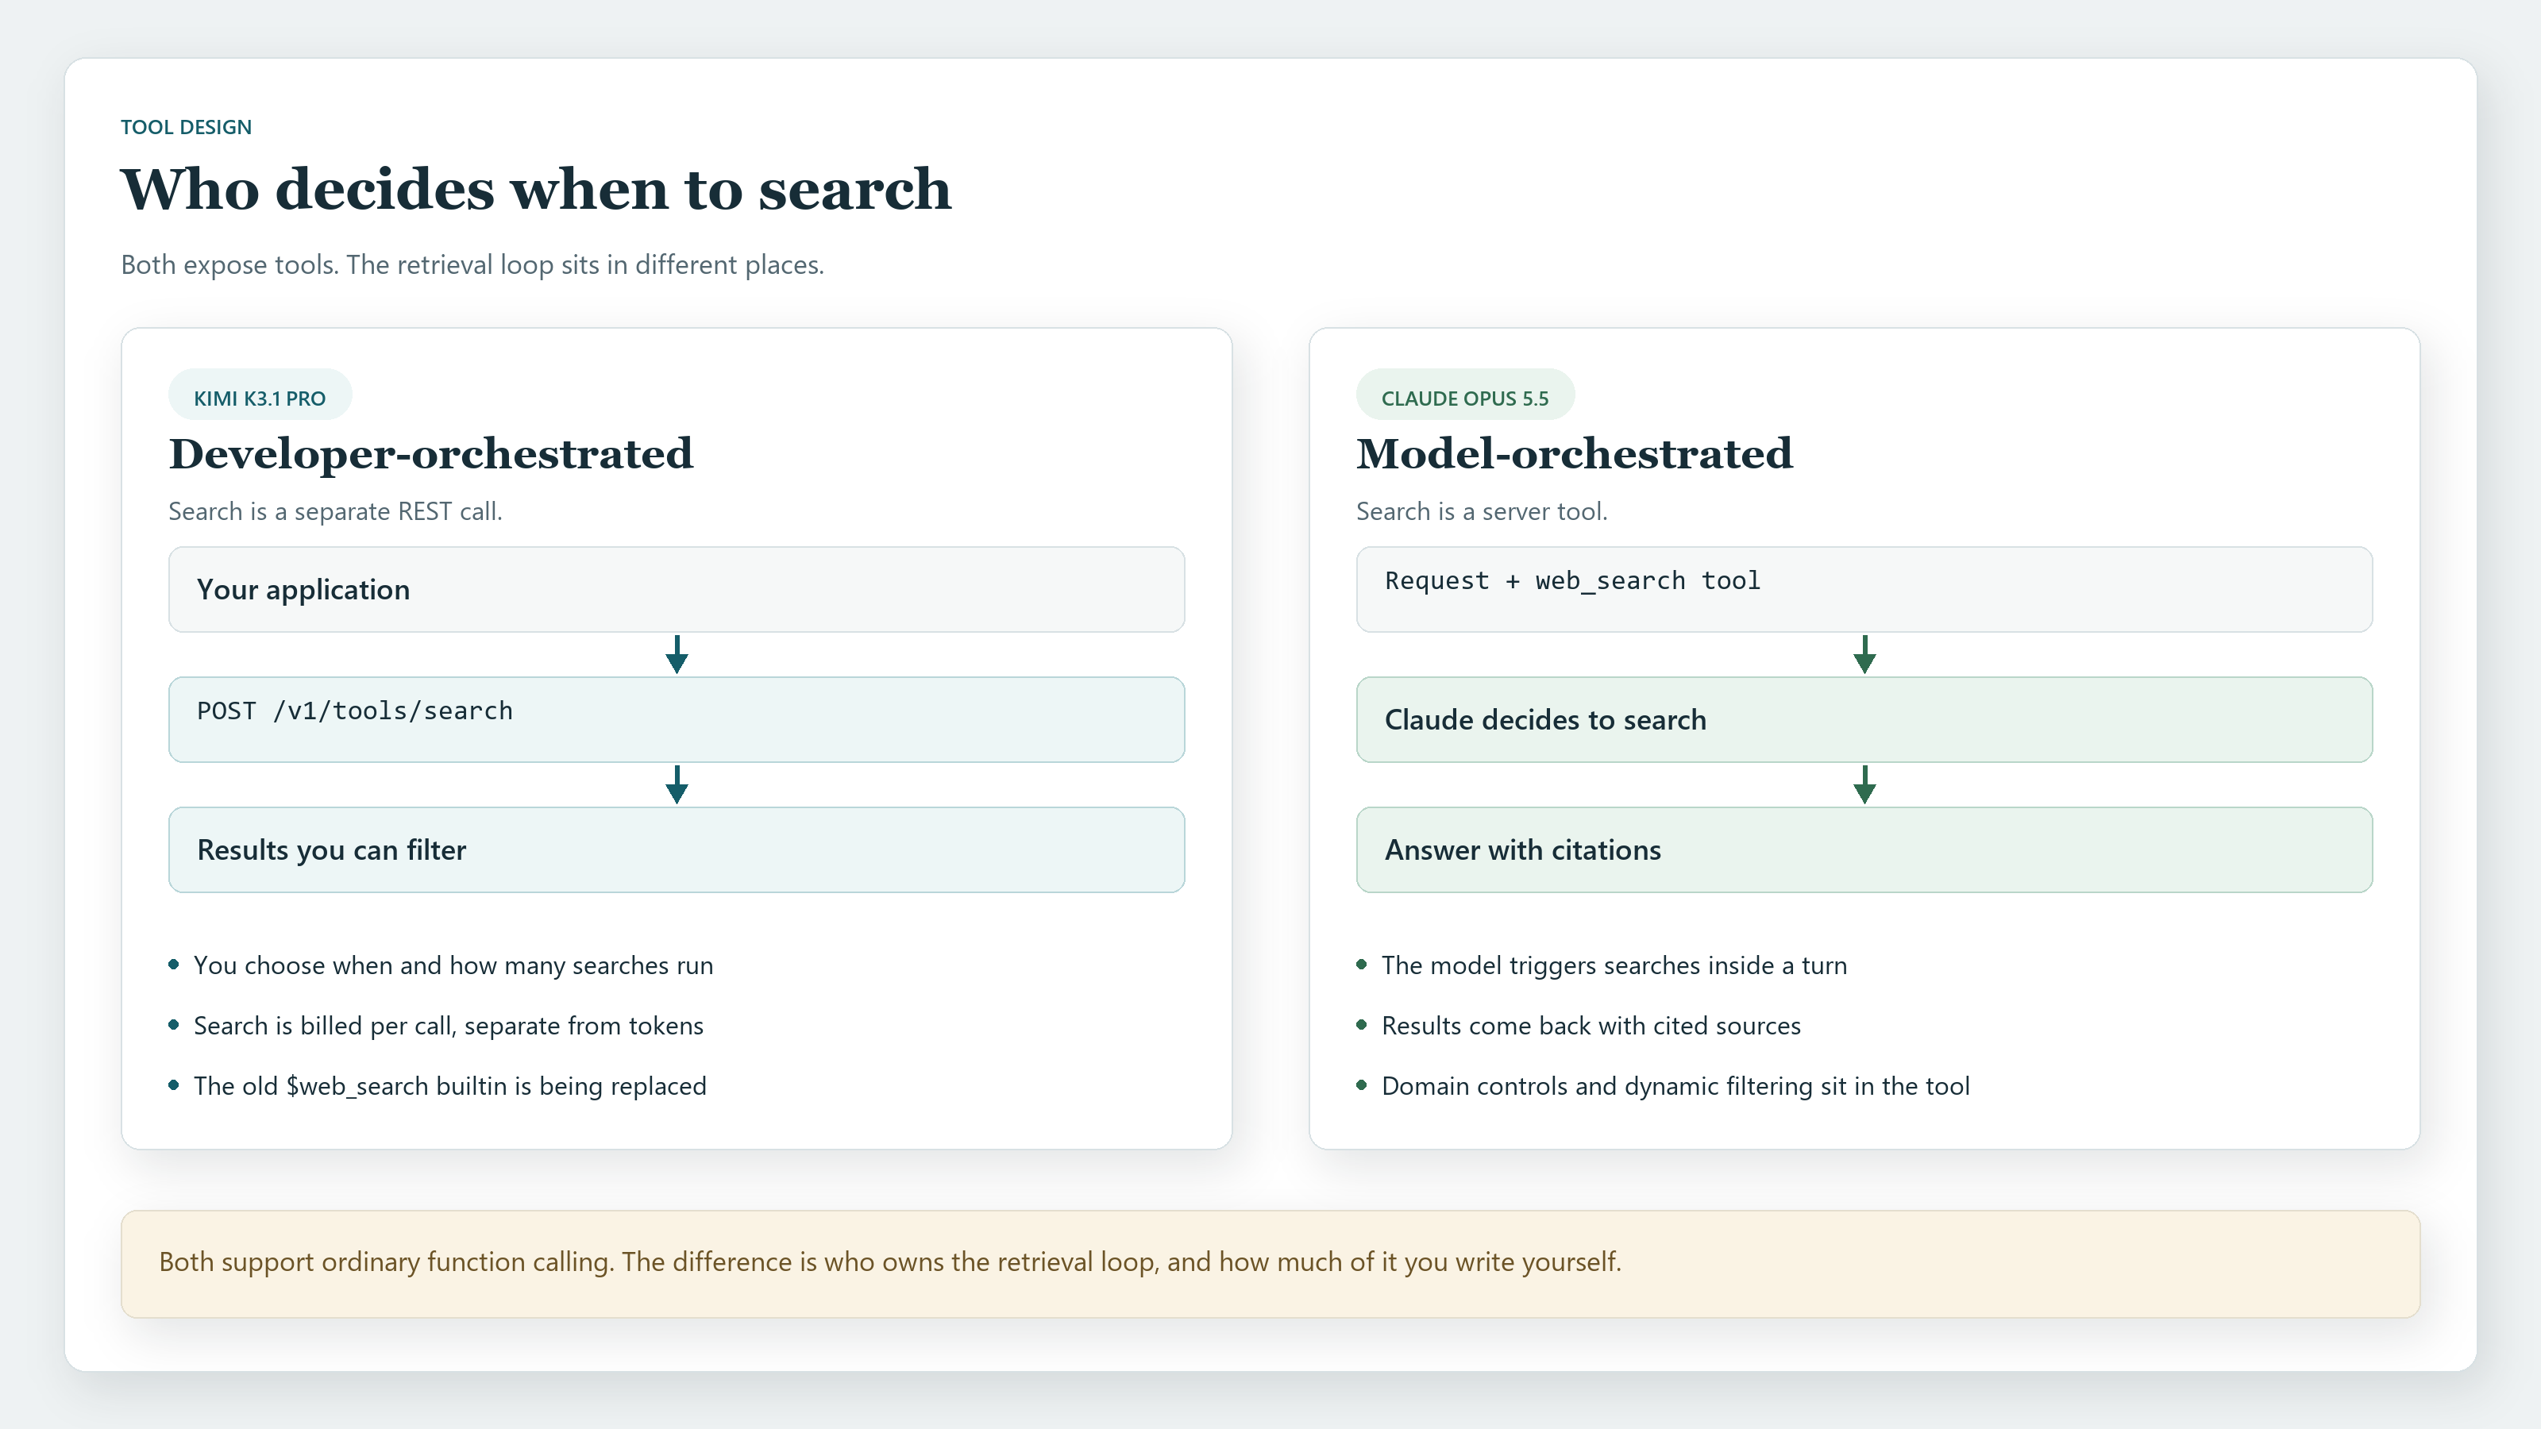2541x1429 pixels.
Task: Click 'Results come back with cited sources'
Action: click(1591, 1026)
